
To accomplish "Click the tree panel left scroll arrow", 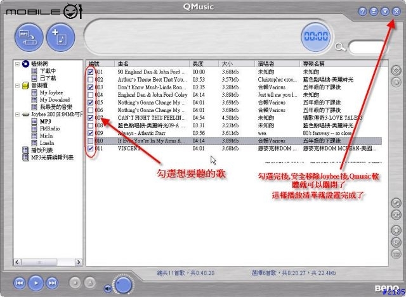I will click(x=17, y=262).
